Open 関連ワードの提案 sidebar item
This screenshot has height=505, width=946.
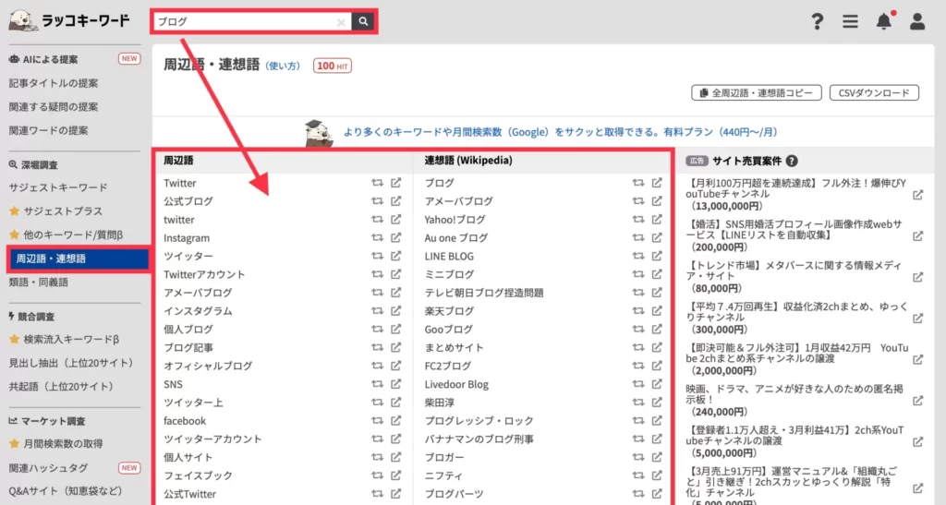[48, 130]
